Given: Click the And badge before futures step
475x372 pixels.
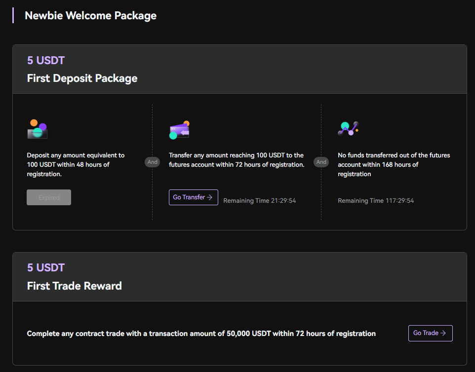Looking at the screenshot, I should pyautogui.click(x=321, y=162).
